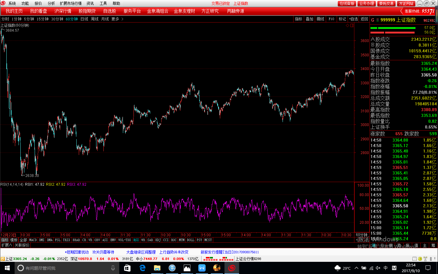Click the red-green market breadth indicator
This screenshot has width=438, height=274.
tap(218, 259)
